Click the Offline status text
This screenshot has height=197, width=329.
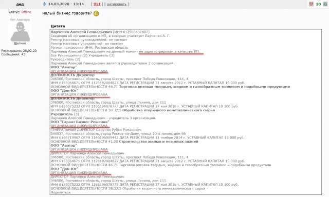pyautogui.click(x=26, y=12)
